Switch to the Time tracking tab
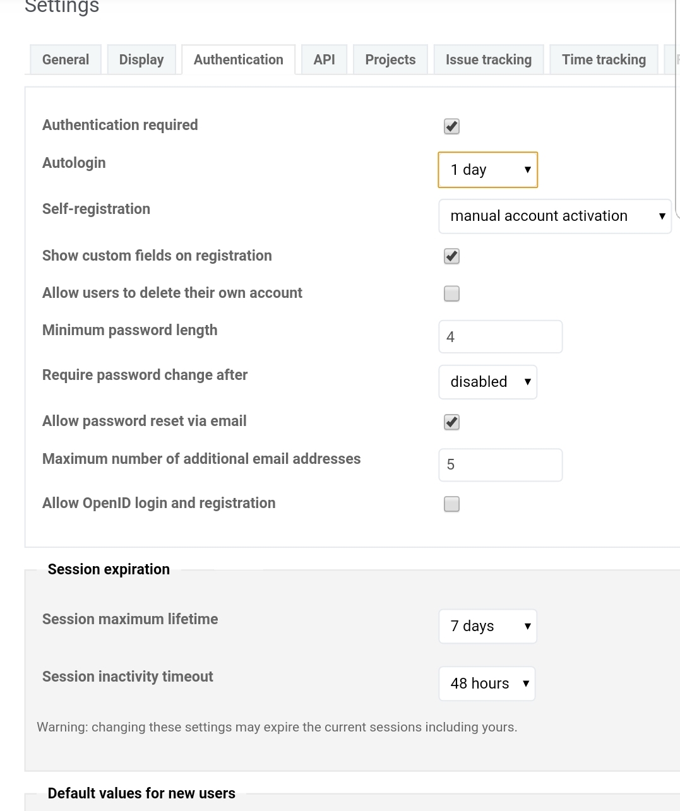 [604, 60]
